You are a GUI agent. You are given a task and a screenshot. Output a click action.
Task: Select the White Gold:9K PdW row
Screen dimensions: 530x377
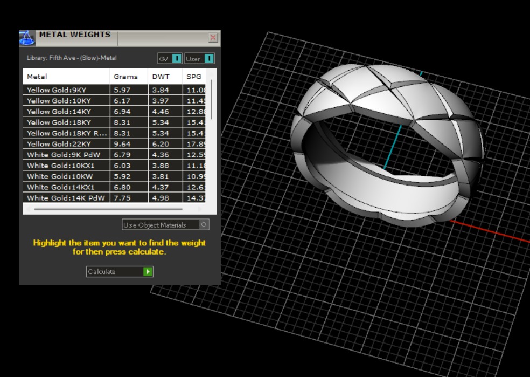[x=114, y=155]
